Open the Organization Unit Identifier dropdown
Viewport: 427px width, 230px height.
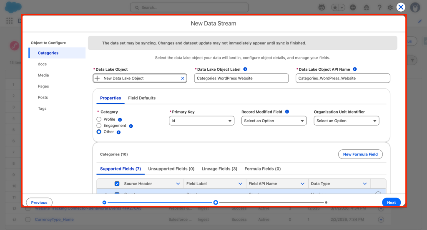[x=346, y=121]
